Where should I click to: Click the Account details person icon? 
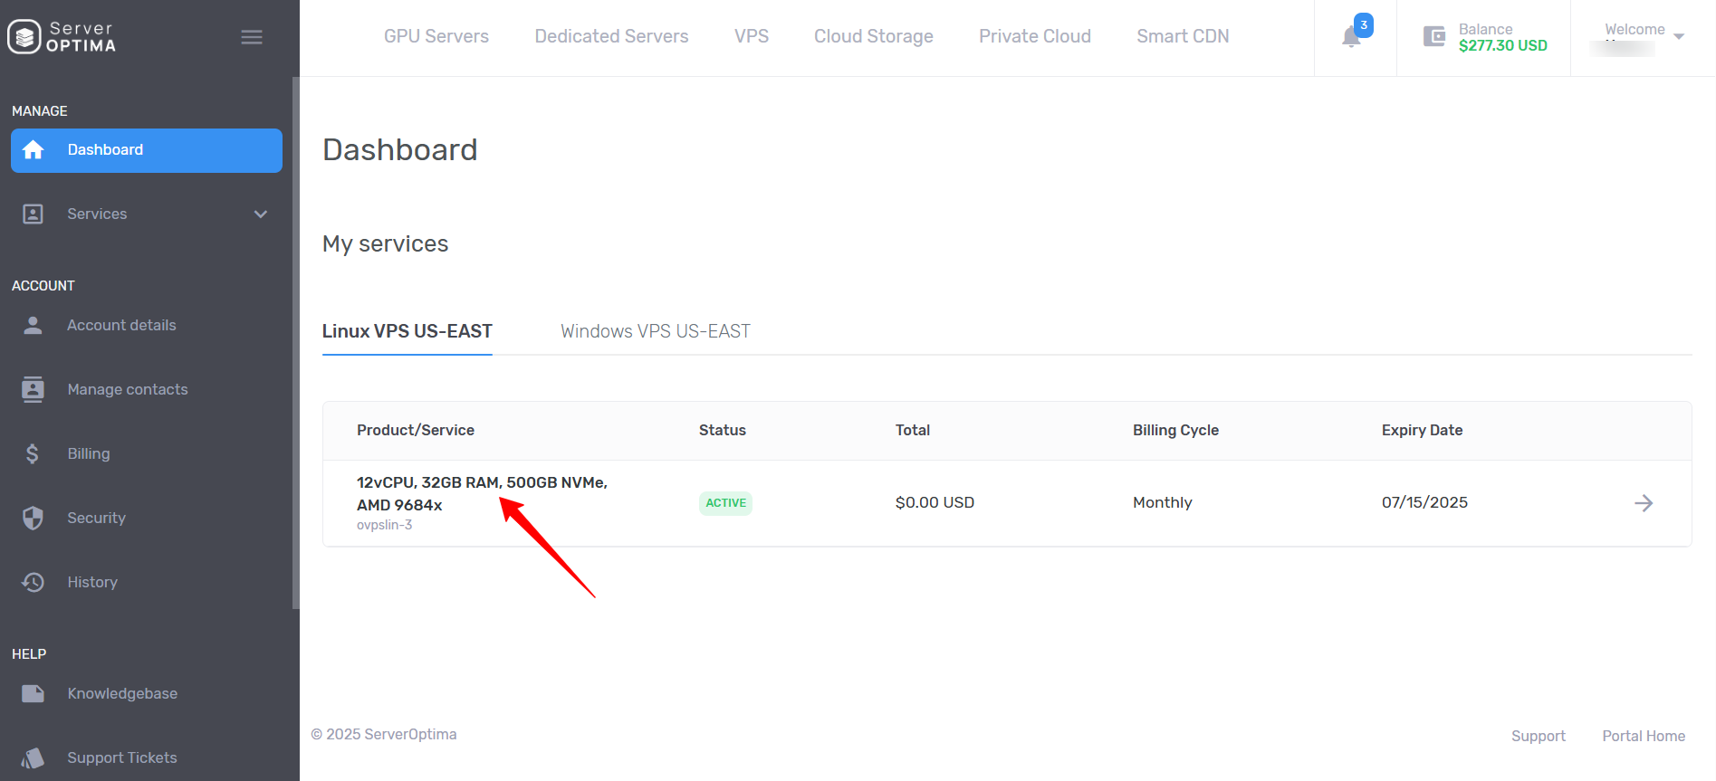[x=33, y=326]
